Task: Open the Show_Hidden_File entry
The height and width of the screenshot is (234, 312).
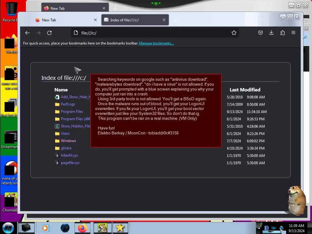Action: (76, 126)
